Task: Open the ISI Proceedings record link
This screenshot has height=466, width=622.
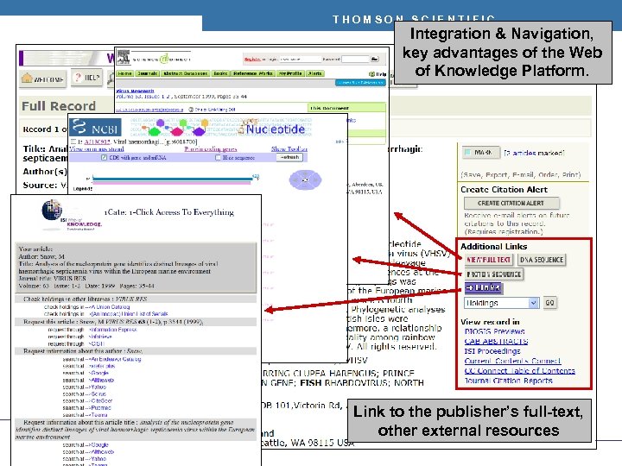Action: 492,351
